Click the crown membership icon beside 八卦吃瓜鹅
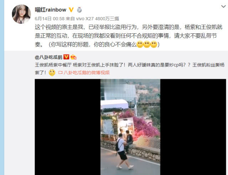 pyautogui.click(x=73, y=57)
